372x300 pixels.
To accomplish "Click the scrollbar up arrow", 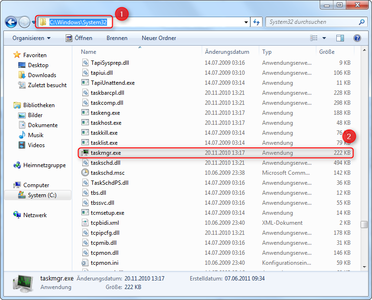I will 364,50.
